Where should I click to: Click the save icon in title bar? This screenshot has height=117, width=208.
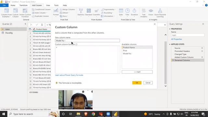[x=6, y=2]
